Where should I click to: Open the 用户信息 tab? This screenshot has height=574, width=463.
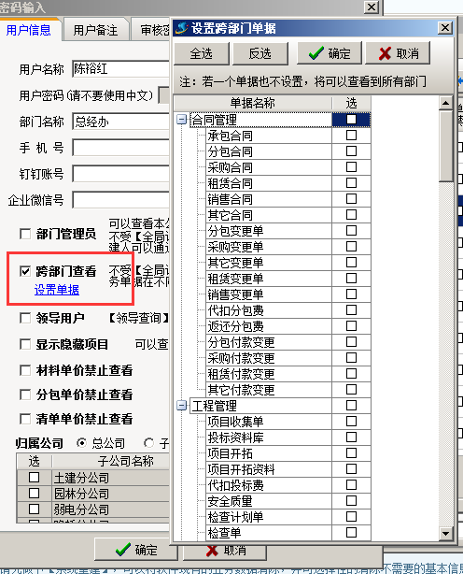(29, 30)
